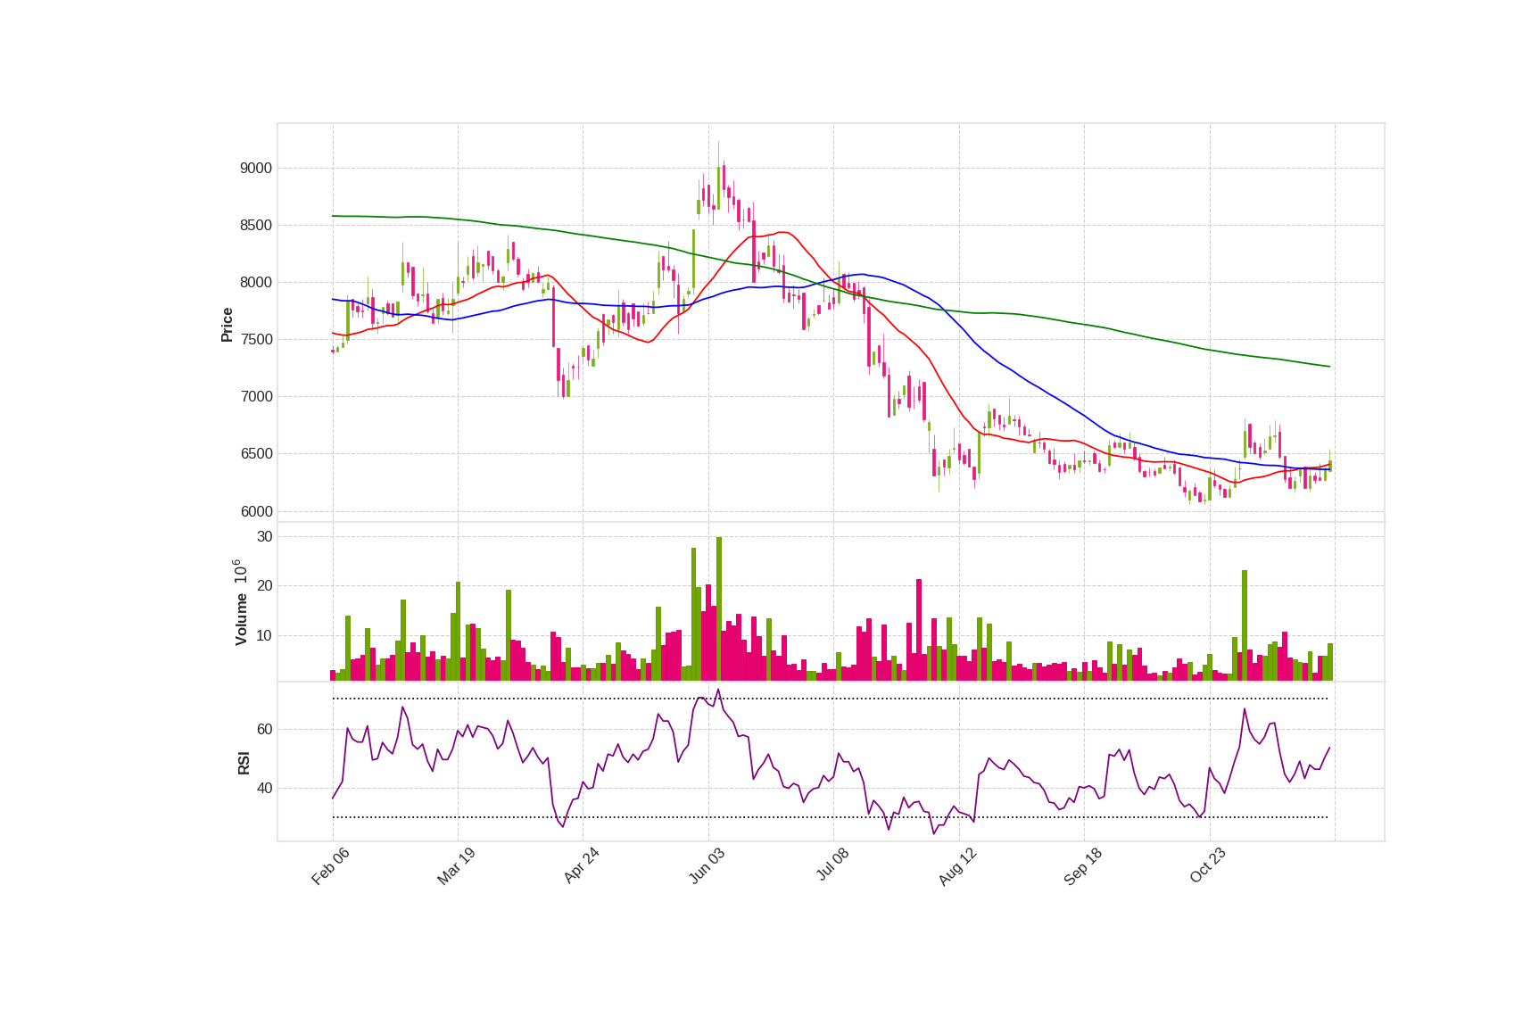Click the Mar 19 date label

(x=456, y=866)
